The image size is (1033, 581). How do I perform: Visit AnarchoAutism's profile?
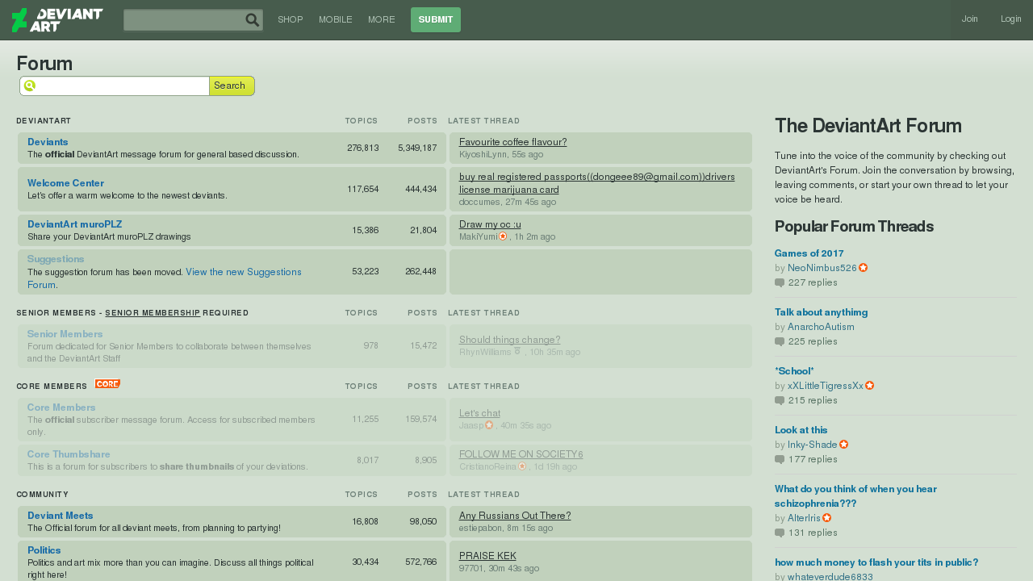pos(821,327)
